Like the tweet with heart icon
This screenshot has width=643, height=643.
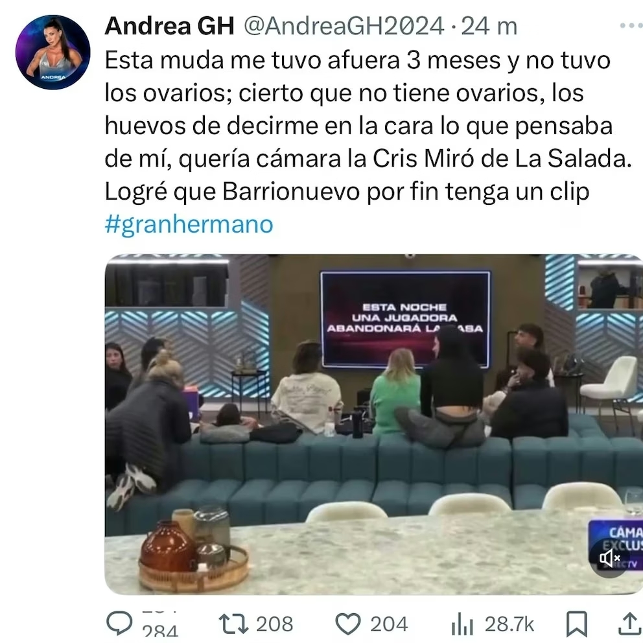coord(348,624)
